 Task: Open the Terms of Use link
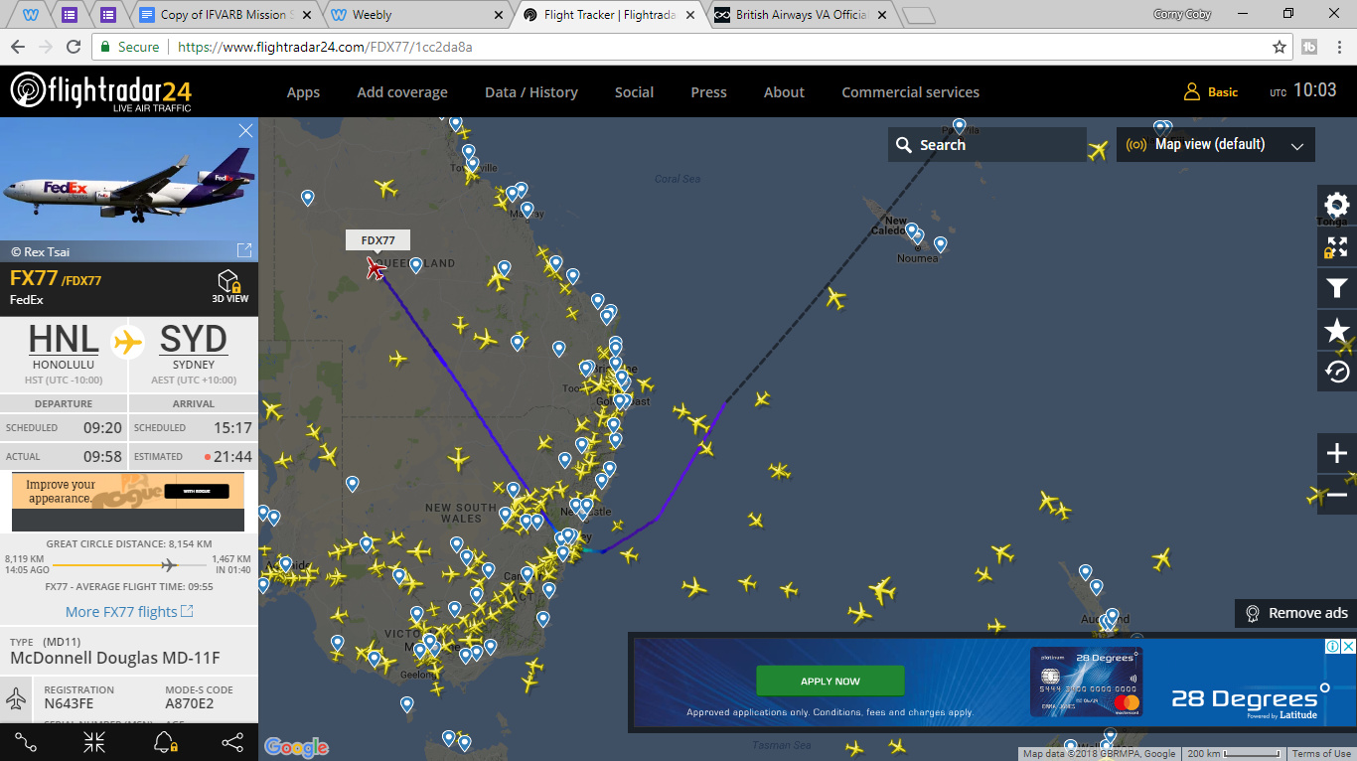pos(1321,754)
